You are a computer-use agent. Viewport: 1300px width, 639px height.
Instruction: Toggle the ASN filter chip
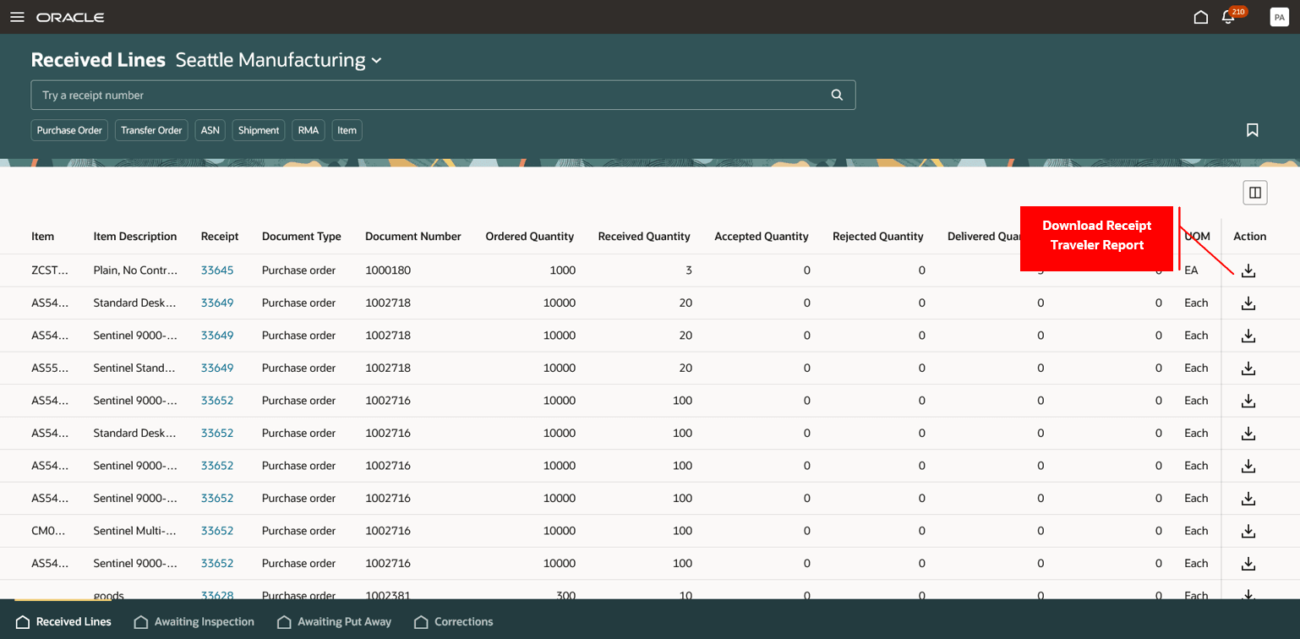(210, 130)
